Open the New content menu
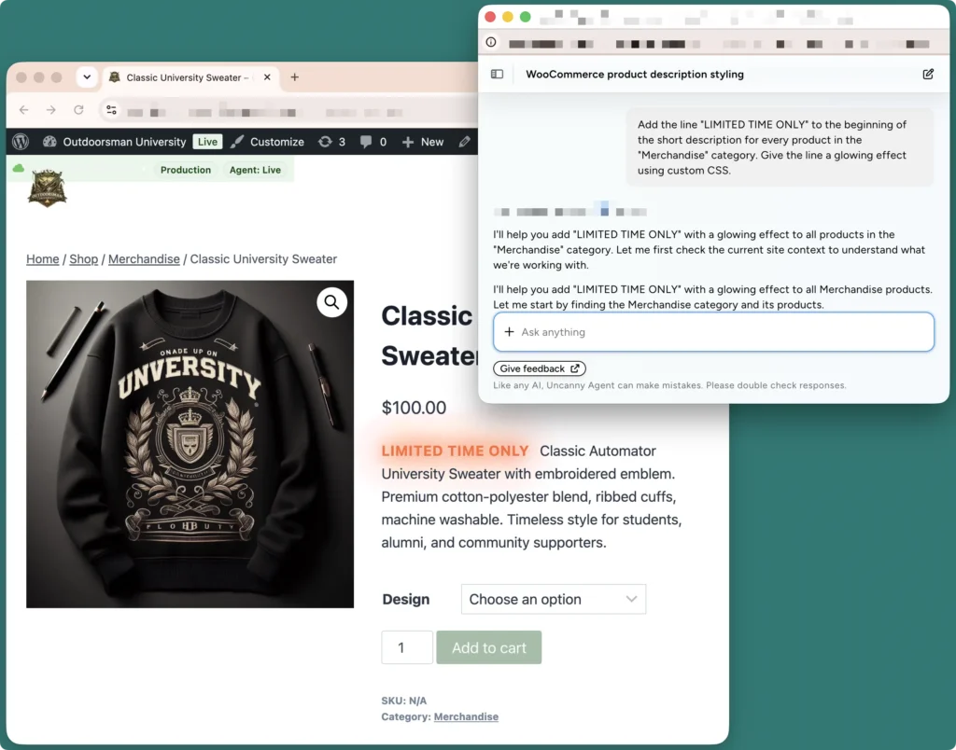This screenshot has height=750, width=956. 423,142
